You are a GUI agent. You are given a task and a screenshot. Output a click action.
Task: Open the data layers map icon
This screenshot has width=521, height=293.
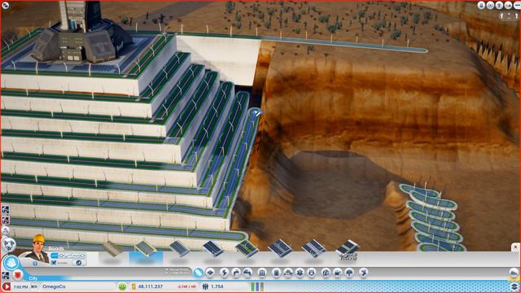point(514,286)
